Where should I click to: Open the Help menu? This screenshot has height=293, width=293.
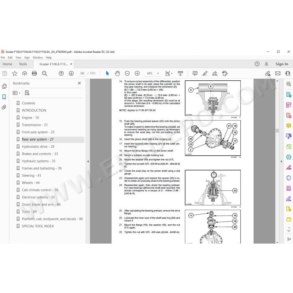[x=49, y=58]
